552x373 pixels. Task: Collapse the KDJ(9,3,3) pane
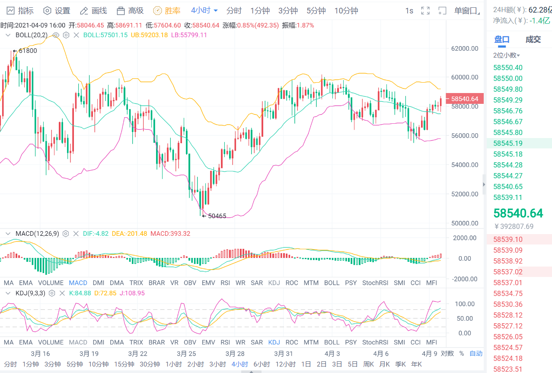pyautogui.click(x=8, y=293)
